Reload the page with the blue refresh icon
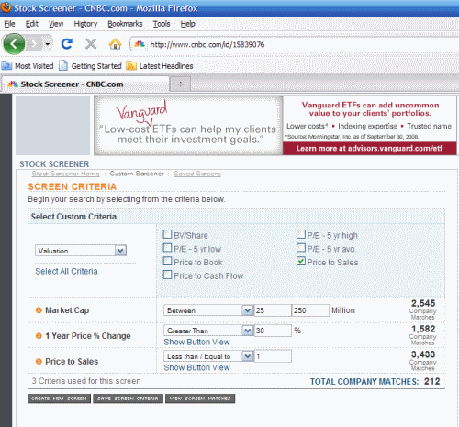This screenshot has width=459, height=427. 67,44
